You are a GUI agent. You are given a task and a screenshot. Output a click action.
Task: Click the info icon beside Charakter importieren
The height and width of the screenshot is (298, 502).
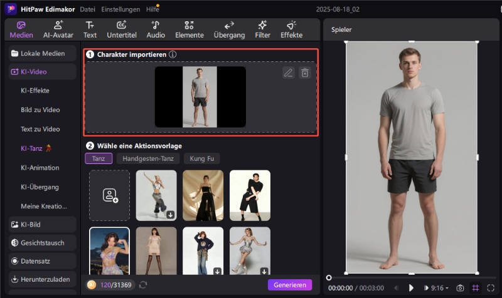point(173,55)
